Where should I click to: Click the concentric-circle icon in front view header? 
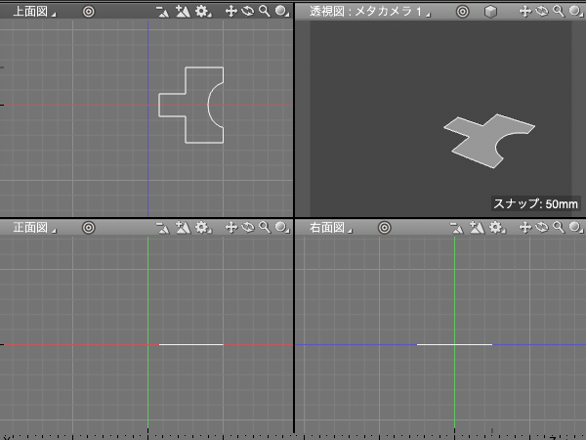(88, 227)
